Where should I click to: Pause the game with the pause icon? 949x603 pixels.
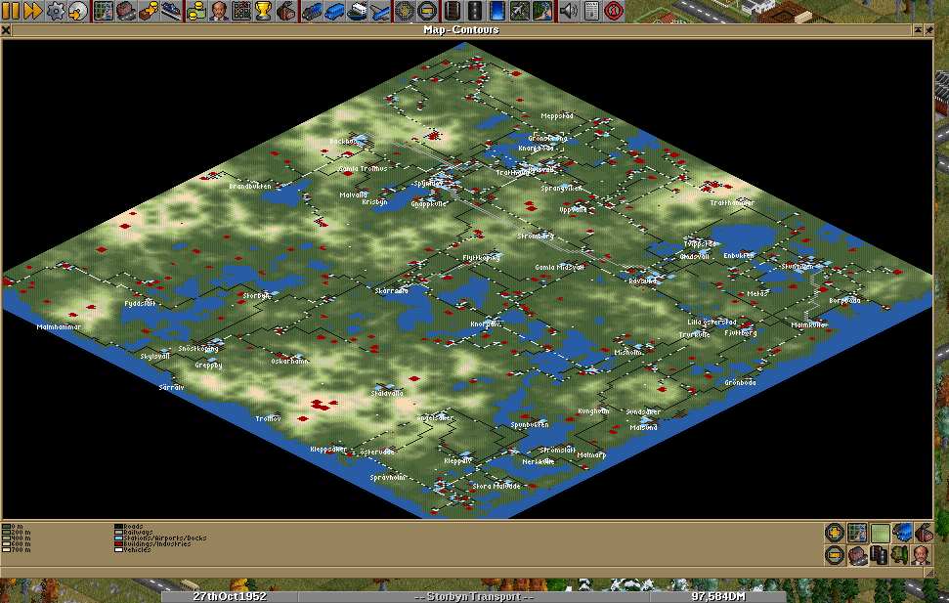[x=11, y=11]
